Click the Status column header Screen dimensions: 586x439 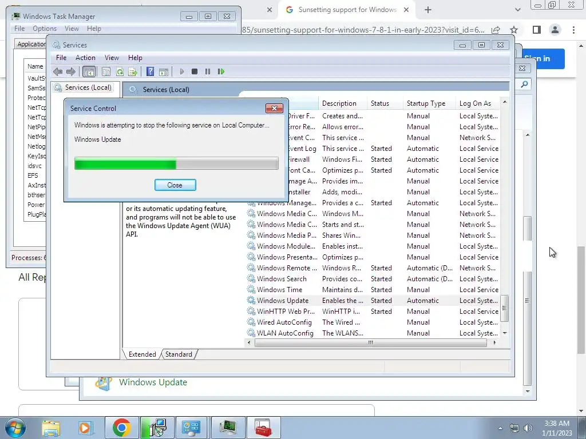(385, 103)
